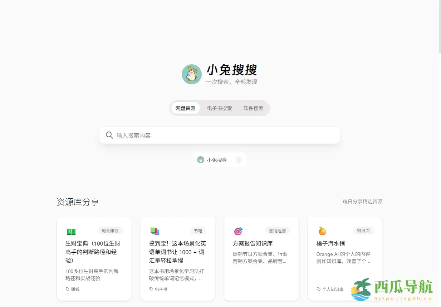Click the 每日分享精选资源 text
This screenshot has height=307, width=441.
(x=362, y=201)
